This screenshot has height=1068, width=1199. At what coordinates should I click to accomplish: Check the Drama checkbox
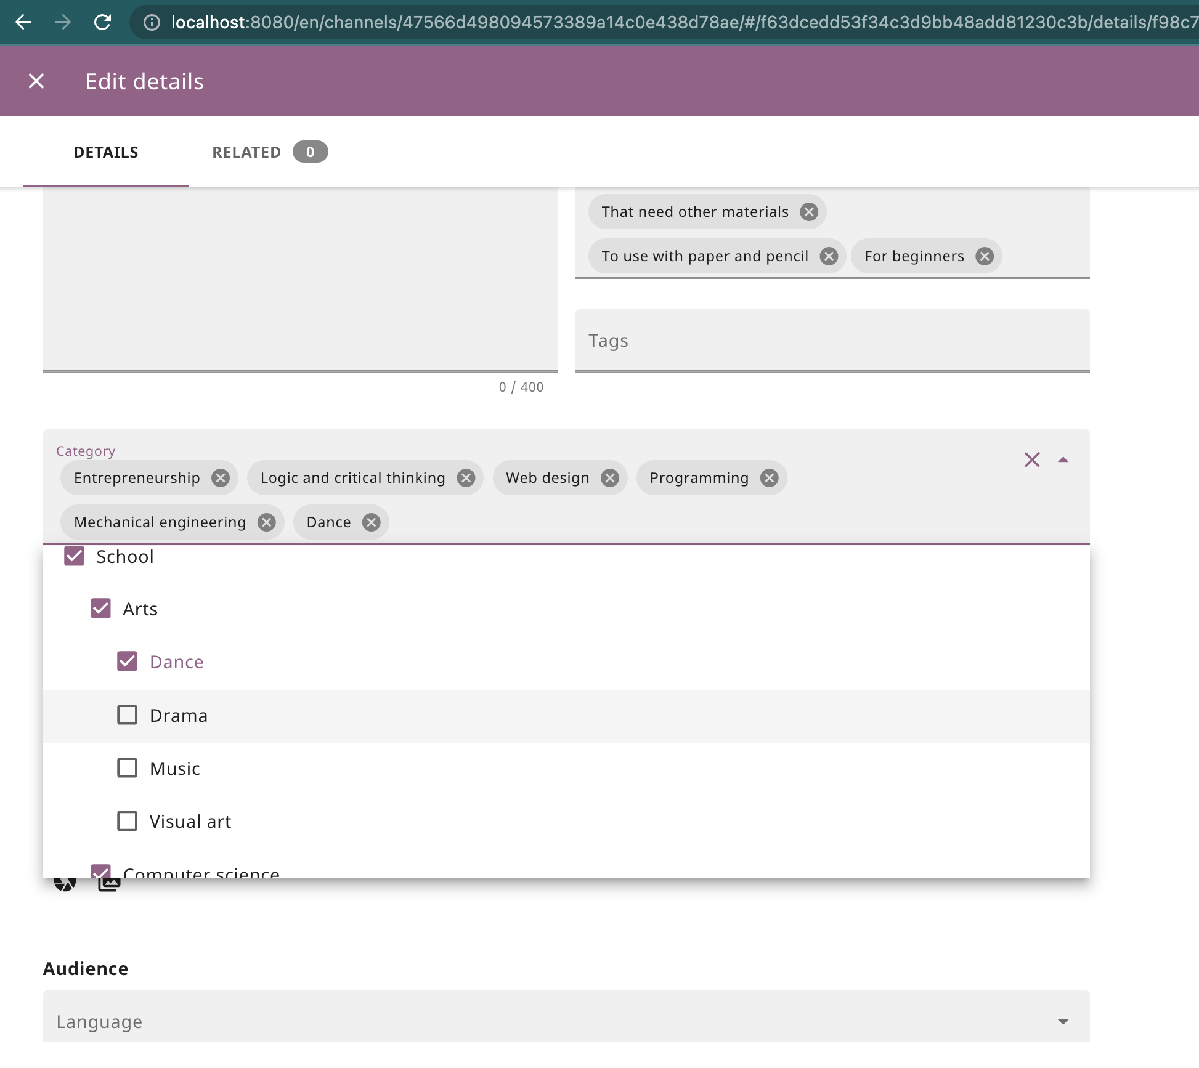[128, 715]
